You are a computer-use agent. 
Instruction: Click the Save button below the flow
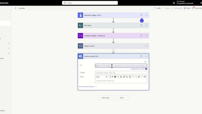(x=122, y=98)
